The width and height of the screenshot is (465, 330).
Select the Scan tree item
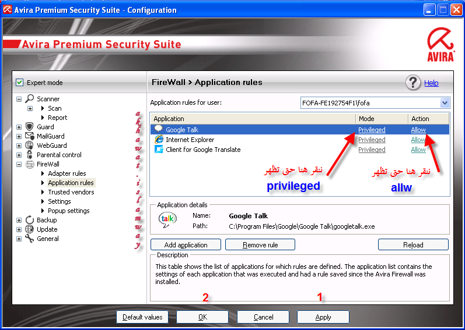pyautogui.click(x=55, y=108)
